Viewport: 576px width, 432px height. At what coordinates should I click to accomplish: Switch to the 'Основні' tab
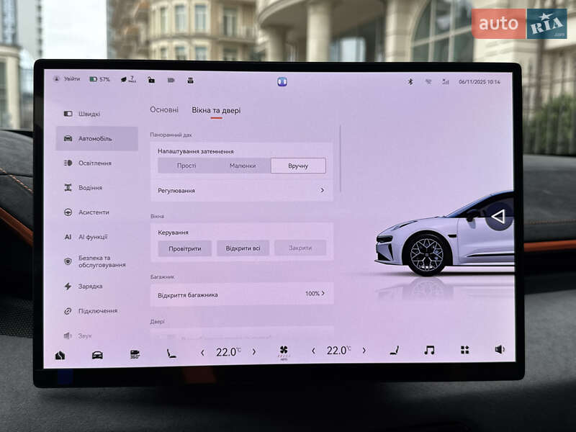164,110
